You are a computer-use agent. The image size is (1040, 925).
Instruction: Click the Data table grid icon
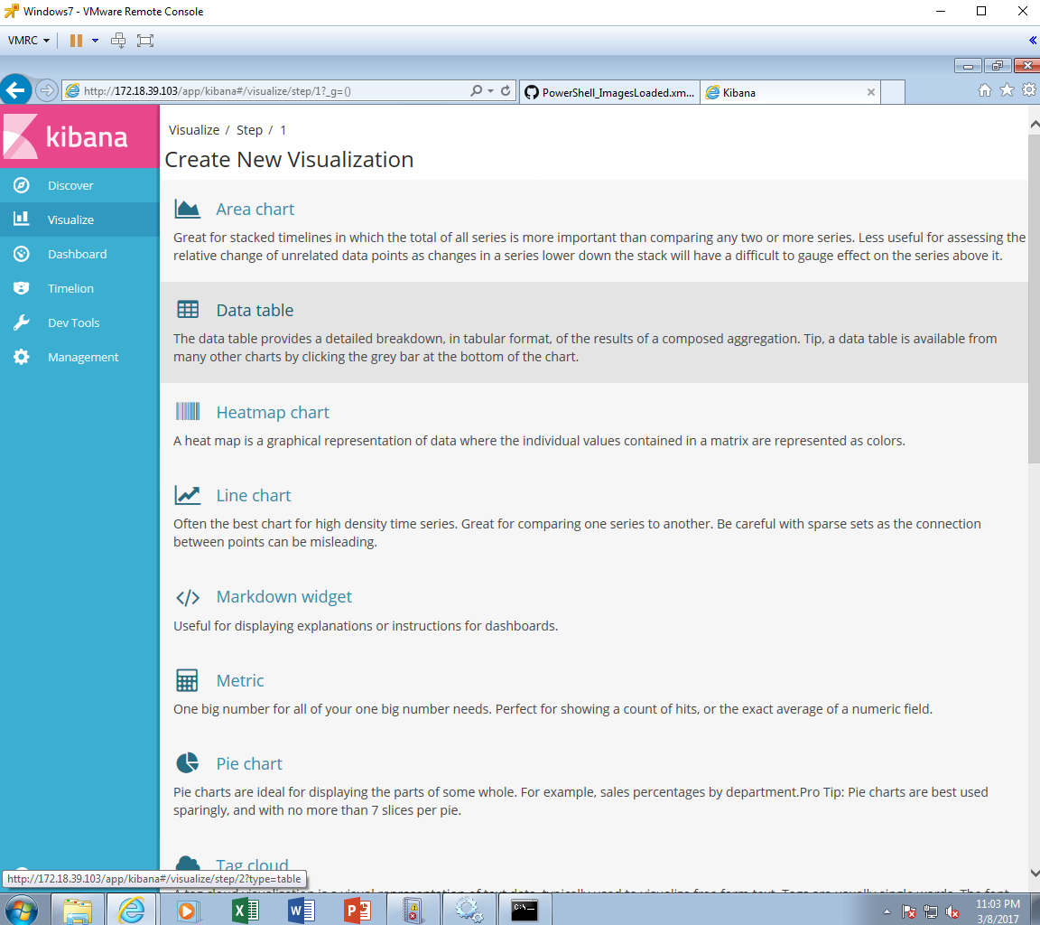pyautogui.click(x=188, y=309)
